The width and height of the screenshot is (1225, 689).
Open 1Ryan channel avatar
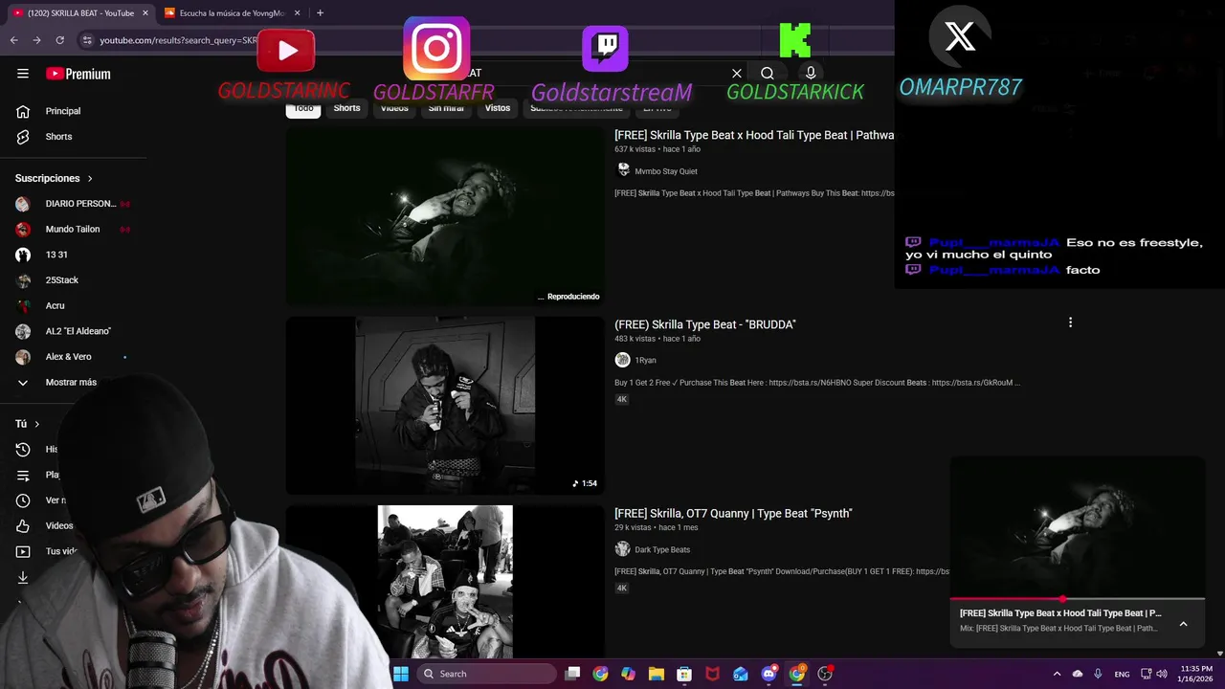623,360
